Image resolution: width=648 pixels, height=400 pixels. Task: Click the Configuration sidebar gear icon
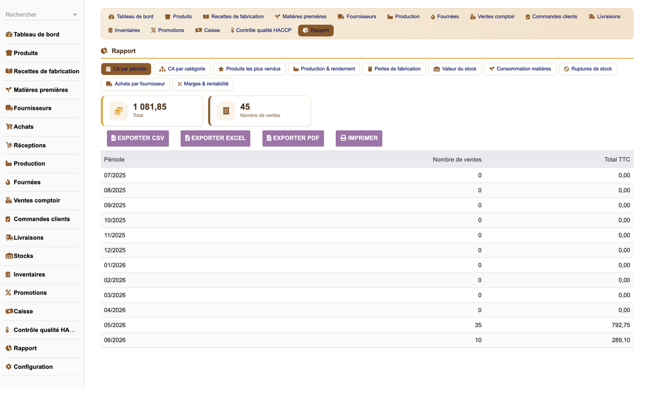(x=9, y=367)
